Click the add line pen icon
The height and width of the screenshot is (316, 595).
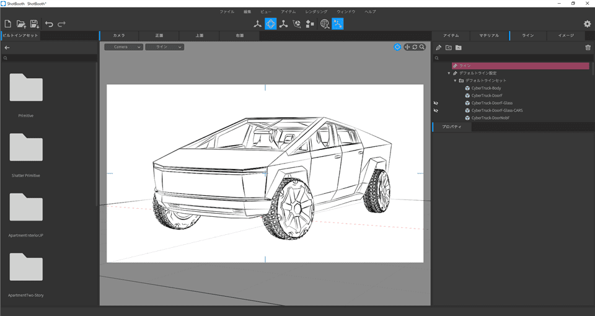pos(439,48)
